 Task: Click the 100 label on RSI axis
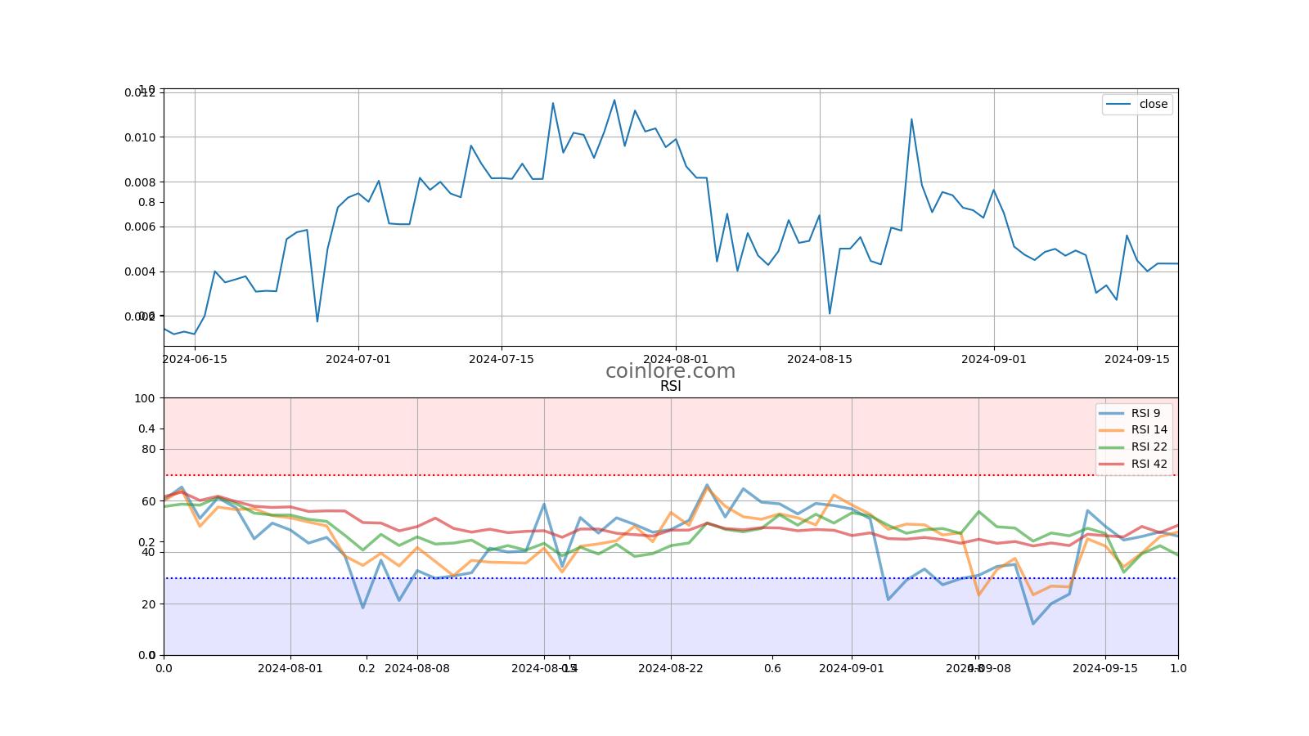click(x=145, y=398)
